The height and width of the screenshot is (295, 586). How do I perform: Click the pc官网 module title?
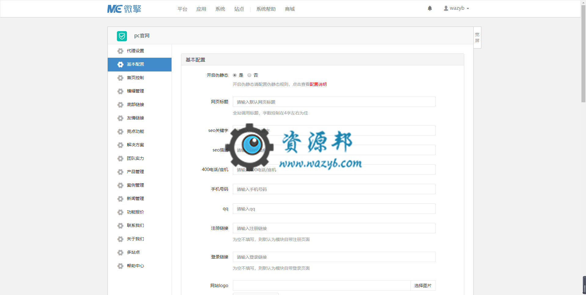pos(142,36)
